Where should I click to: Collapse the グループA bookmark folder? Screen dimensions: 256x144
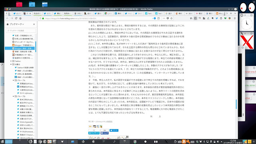pos(13,80)
